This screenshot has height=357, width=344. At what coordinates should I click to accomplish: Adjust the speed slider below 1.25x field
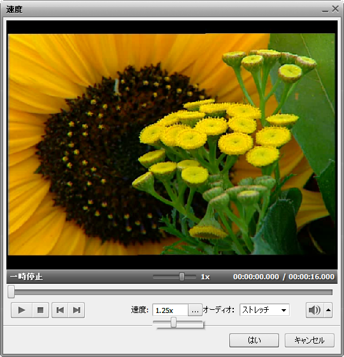pyautogui.click(x=173, y=323)
